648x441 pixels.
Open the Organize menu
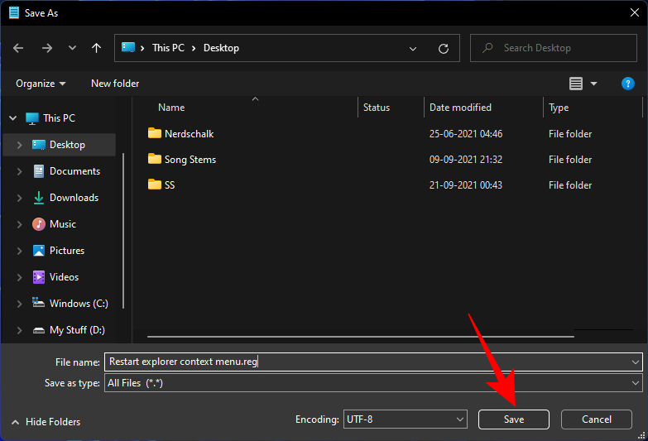(41, 84)
